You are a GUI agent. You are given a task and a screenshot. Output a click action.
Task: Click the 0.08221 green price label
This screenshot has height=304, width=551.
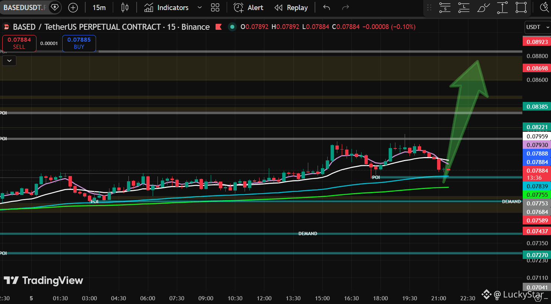537,127
